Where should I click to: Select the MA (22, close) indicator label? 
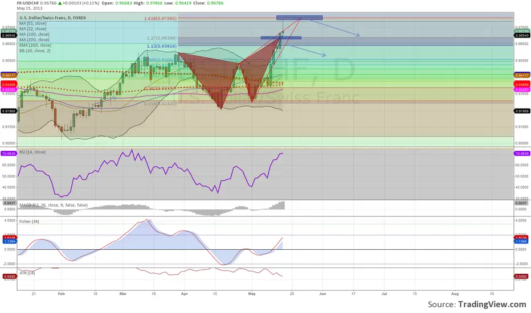click(x=33, y=29)
